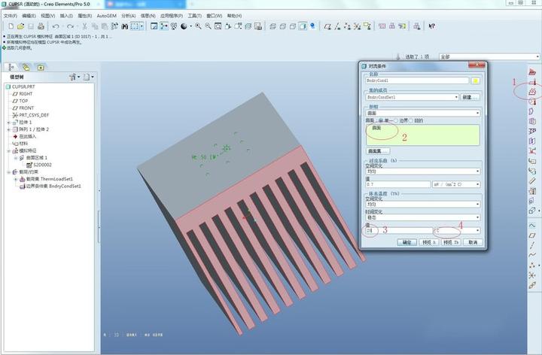Viewport: 542px width, 355px height.
Task: Click the New file toolbar icon
Action: click(x=11, y=26)
